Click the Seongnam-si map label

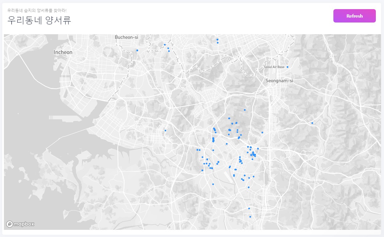pyautogui.click(x=279, y=81)
